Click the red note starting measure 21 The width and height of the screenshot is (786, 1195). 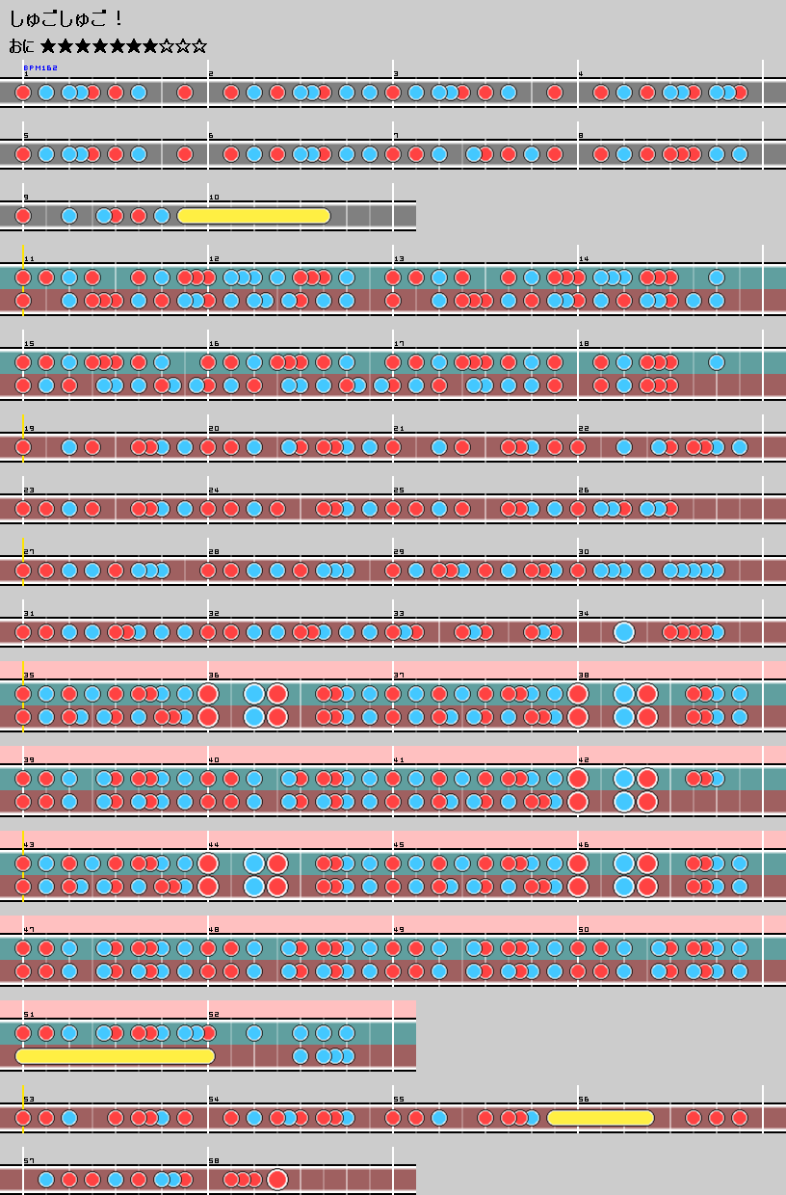point(393,447)
